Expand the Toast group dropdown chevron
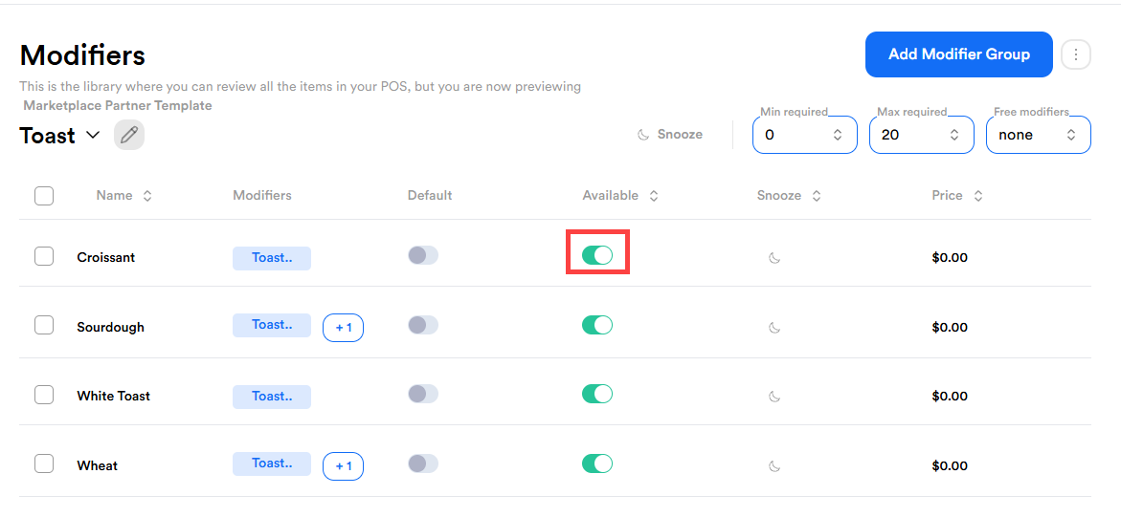This screenshot has height=517, width=1121. (93, 135)
